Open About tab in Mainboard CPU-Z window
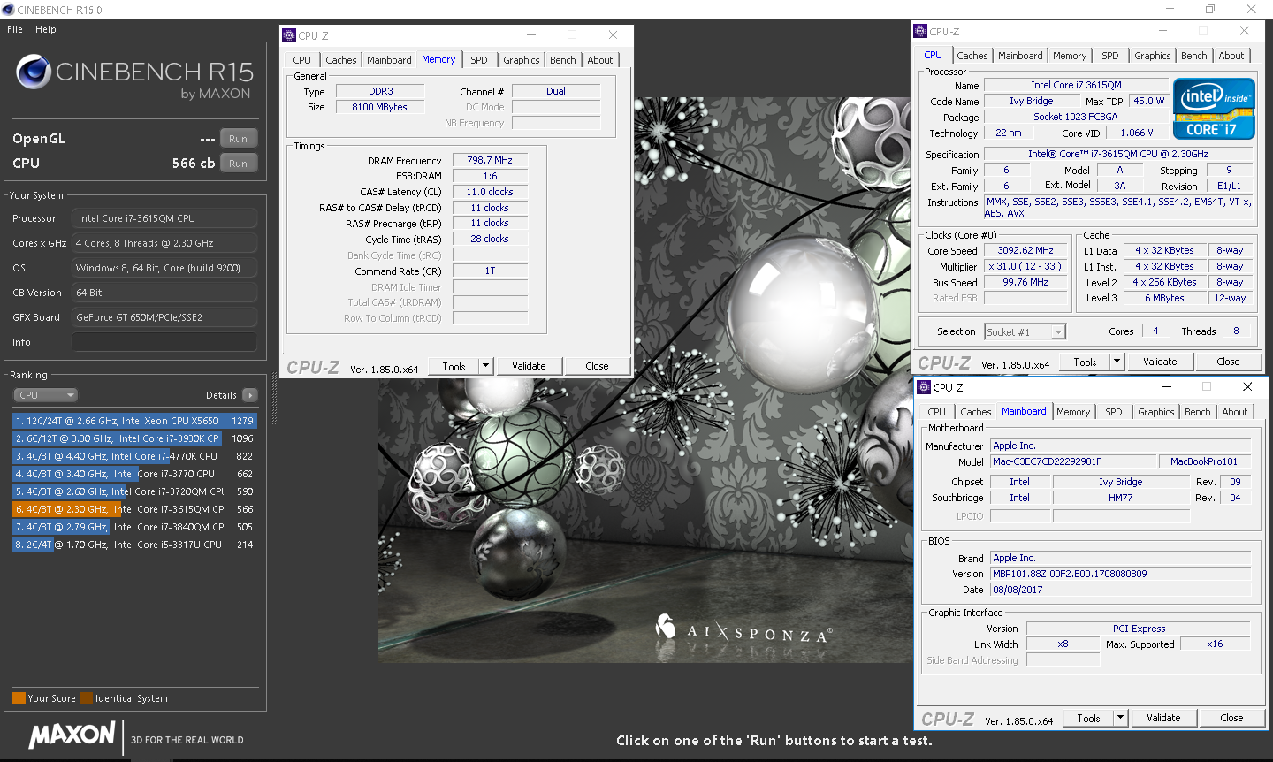Image resolution: width=1273 pixels, height=762 pixels. click(x=1235, y=412)
